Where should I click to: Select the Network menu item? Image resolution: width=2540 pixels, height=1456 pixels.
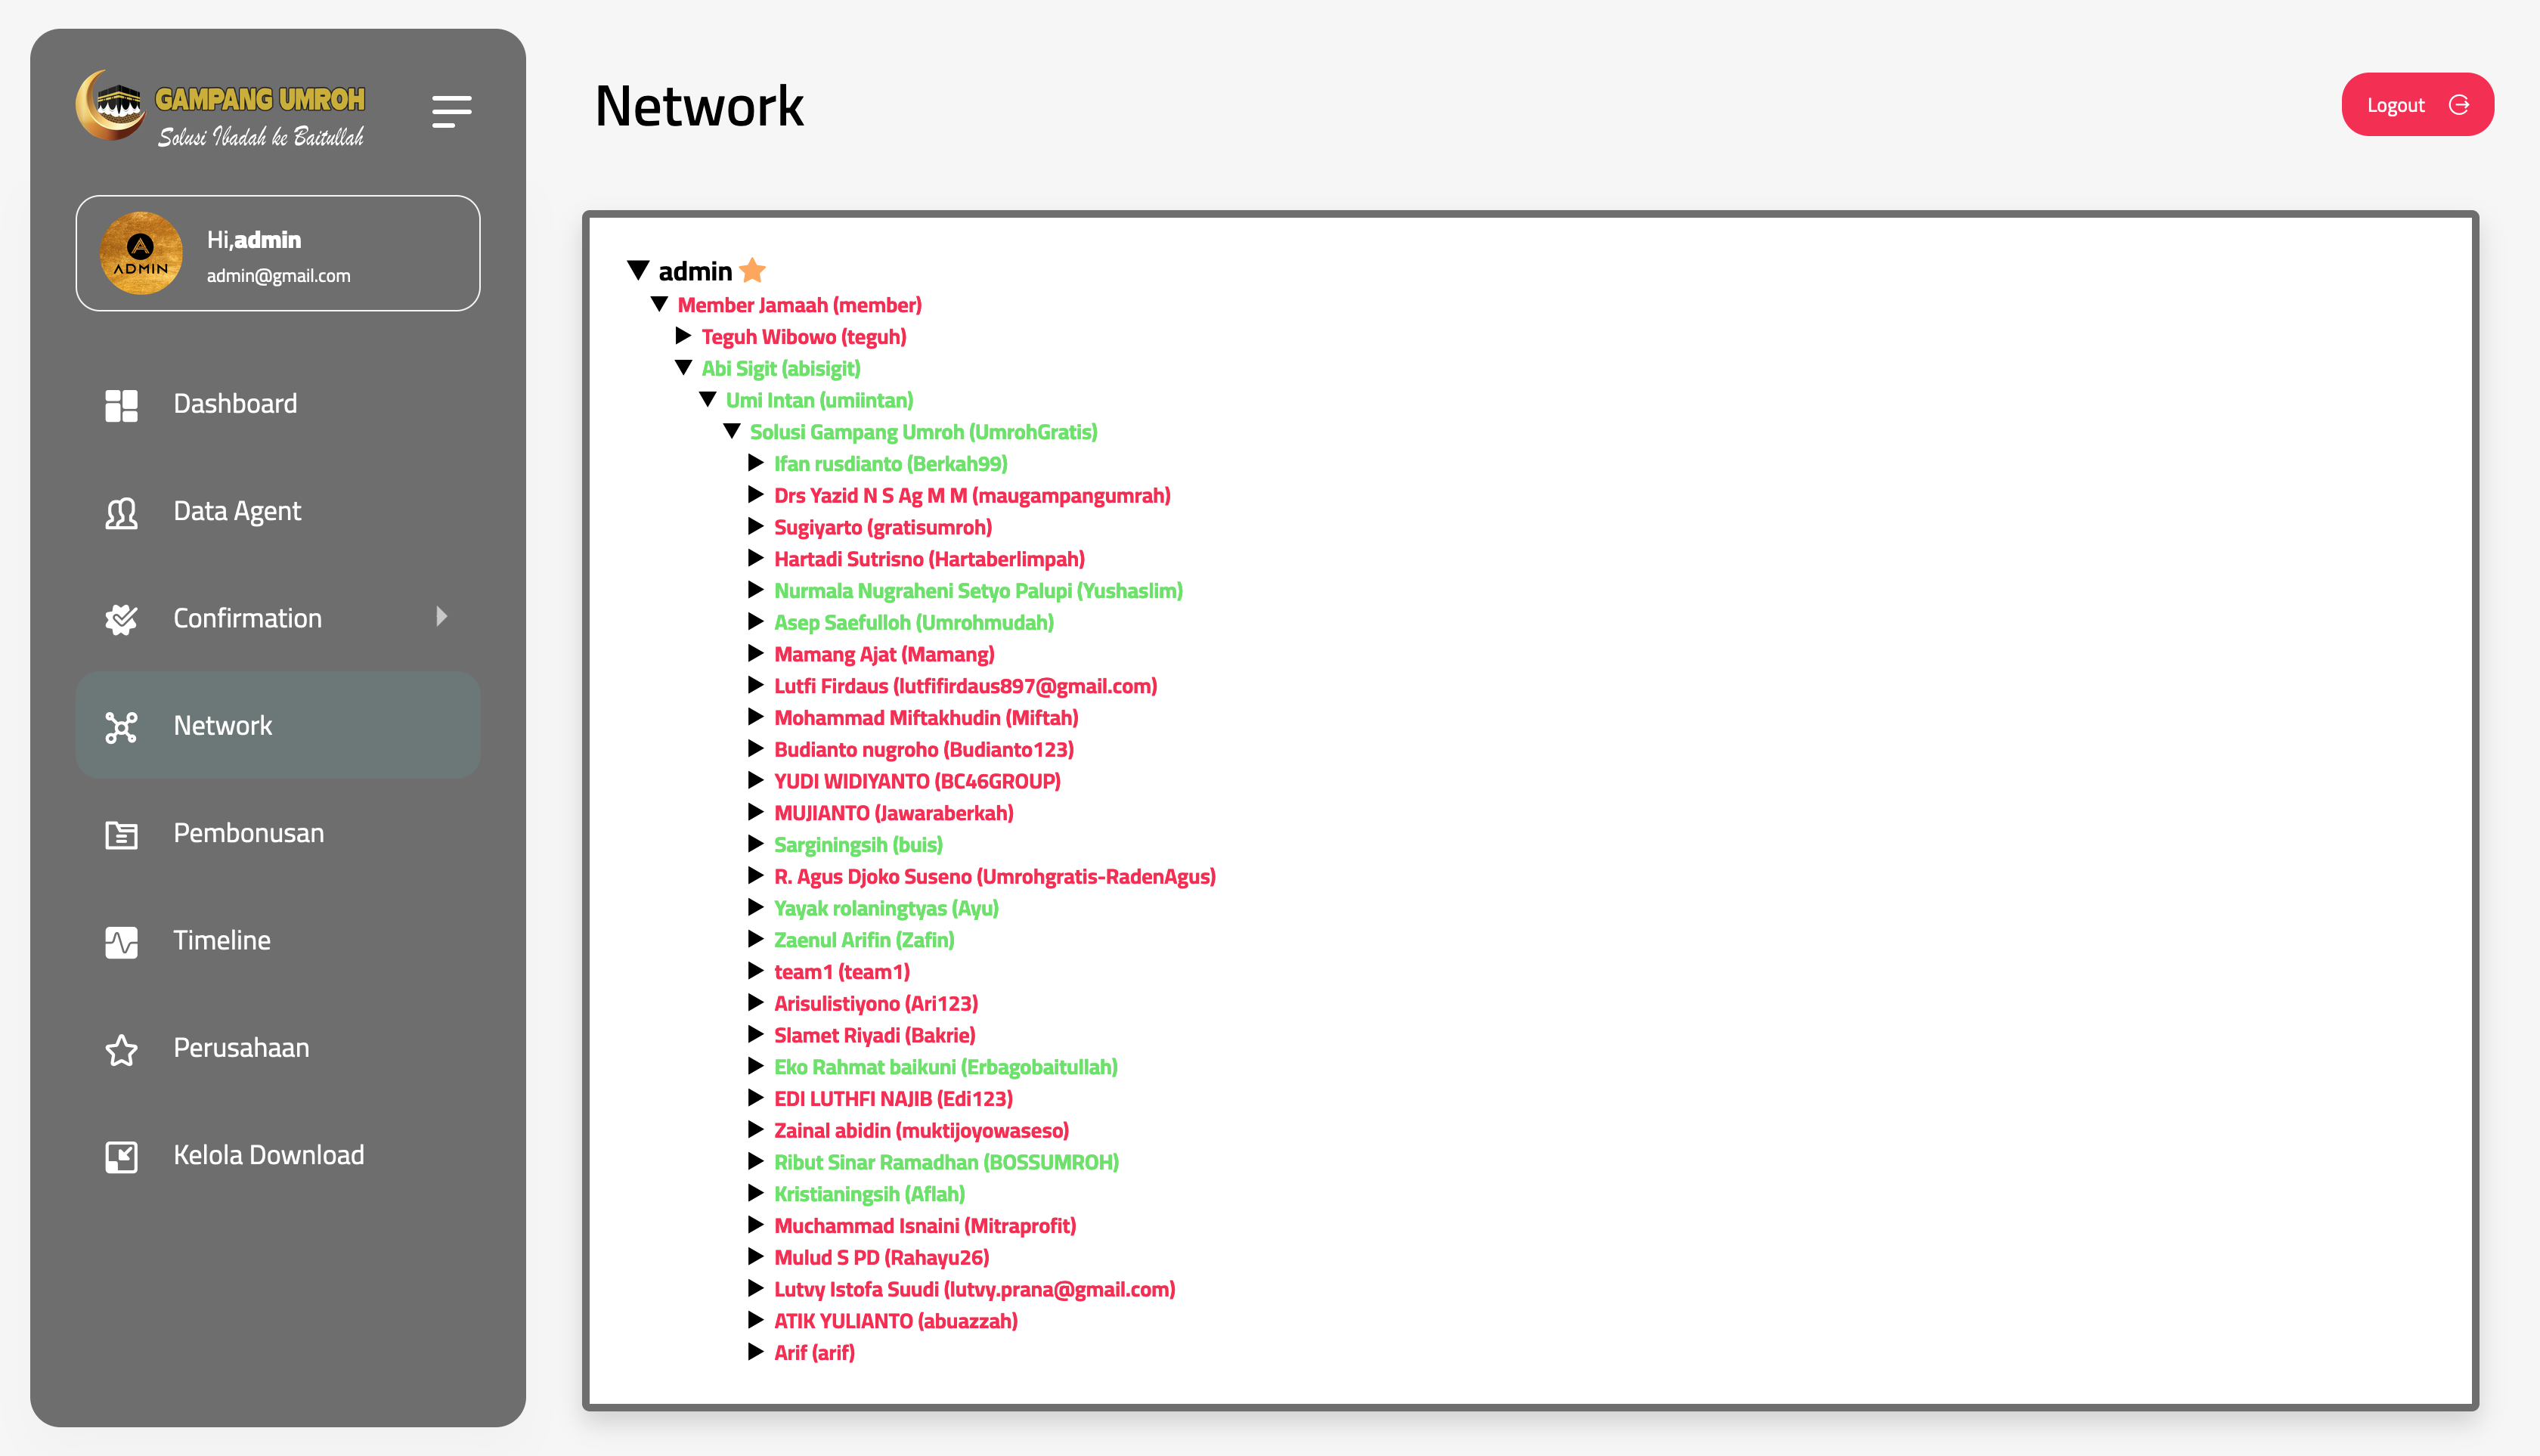click(278, 725)
